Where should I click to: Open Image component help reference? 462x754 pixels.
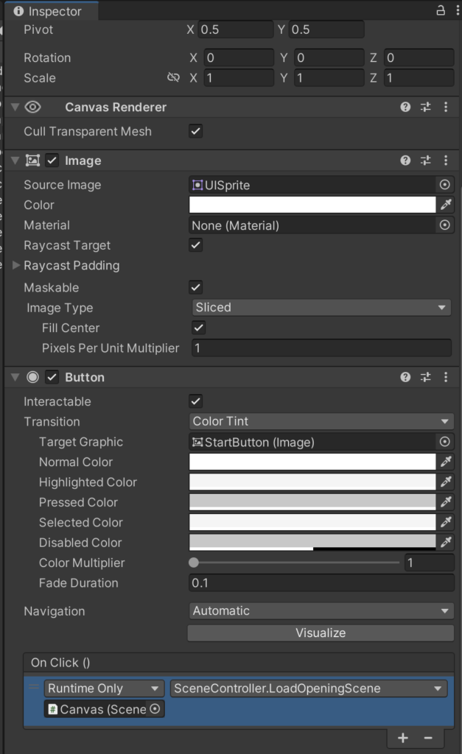[405, 161]
